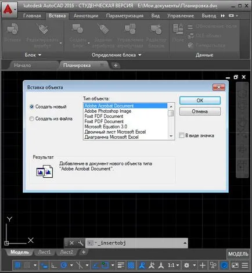Click the annotation visibility icon in status bar

pos(142,265)
